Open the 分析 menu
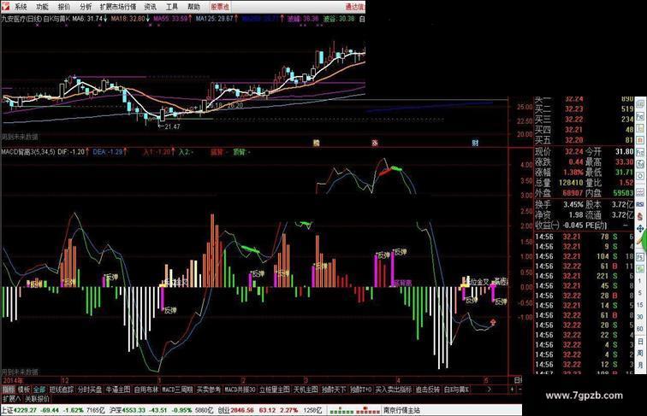647x416 pixels. tap(86, 7)
